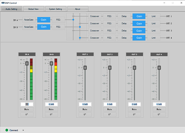Click the OUT 3 0.0dB value field
185x133 pixels.
134,104
